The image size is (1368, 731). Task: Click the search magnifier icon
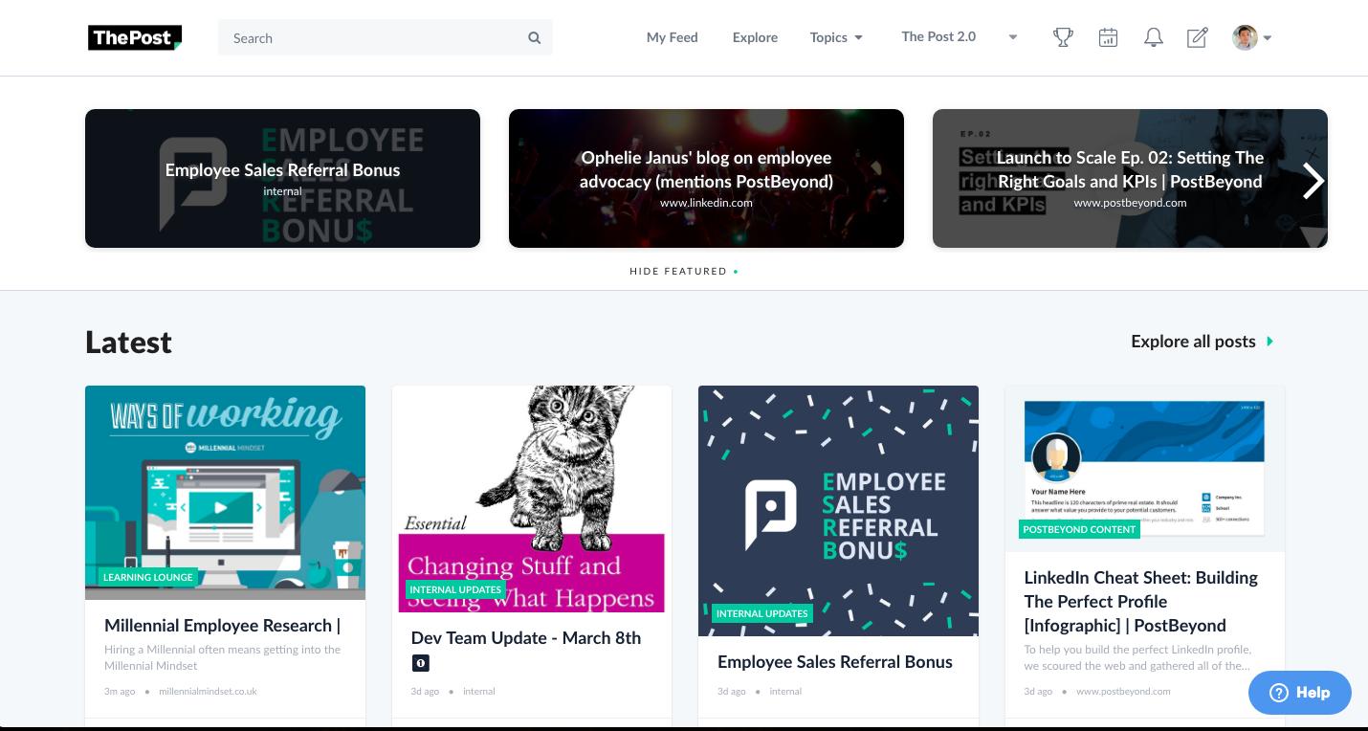(x=534, y=37)
